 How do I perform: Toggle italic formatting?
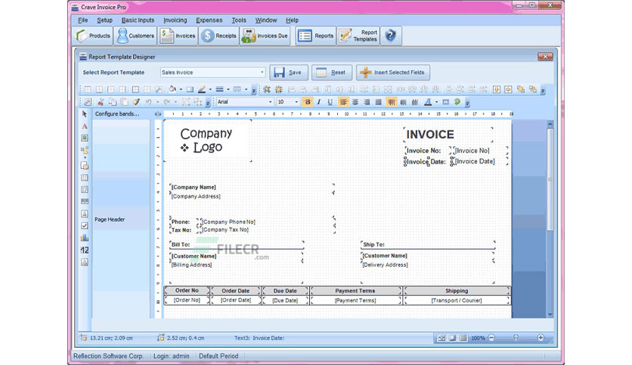click(319, 102)
